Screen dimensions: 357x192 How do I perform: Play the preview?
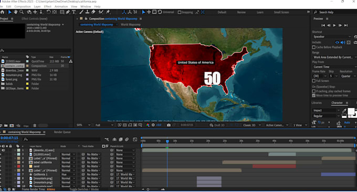tap(334, 25)
